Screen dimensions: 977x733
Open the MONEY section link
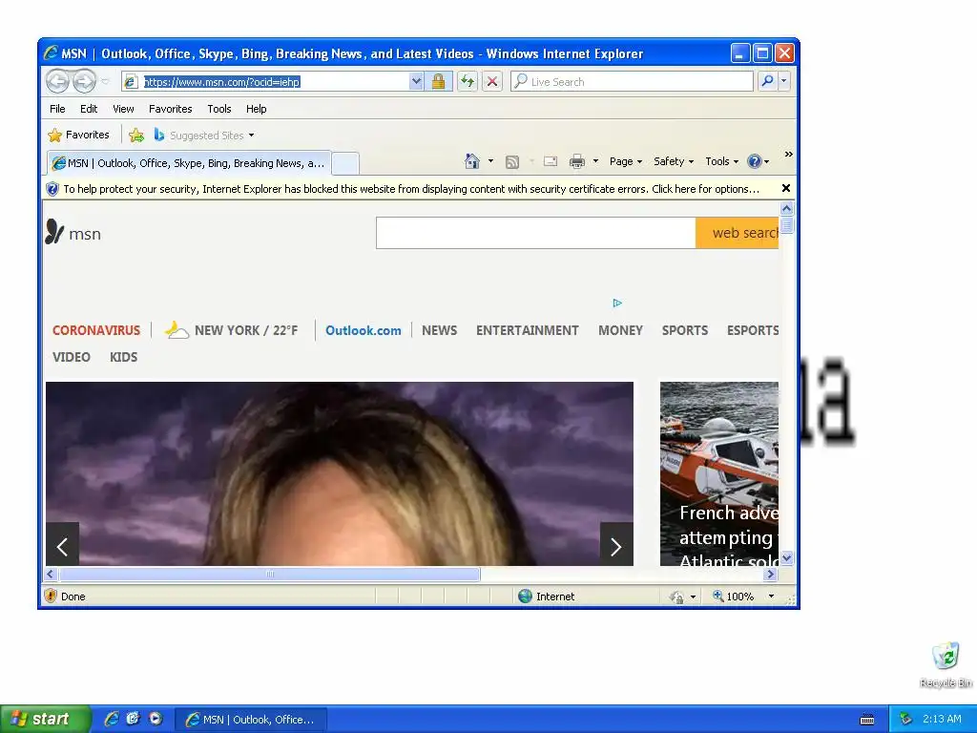pyautogui.click(x=620, y=330)
